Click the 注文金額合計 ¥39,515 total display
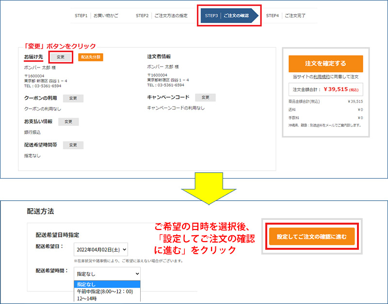This screenshot has height=304, width=388. [325, 89]
